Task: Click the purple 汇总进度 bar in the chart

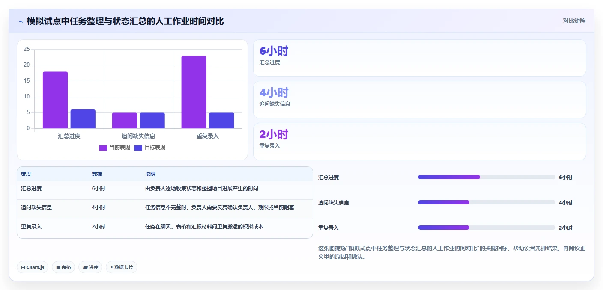Action: [x=55, y=100]
